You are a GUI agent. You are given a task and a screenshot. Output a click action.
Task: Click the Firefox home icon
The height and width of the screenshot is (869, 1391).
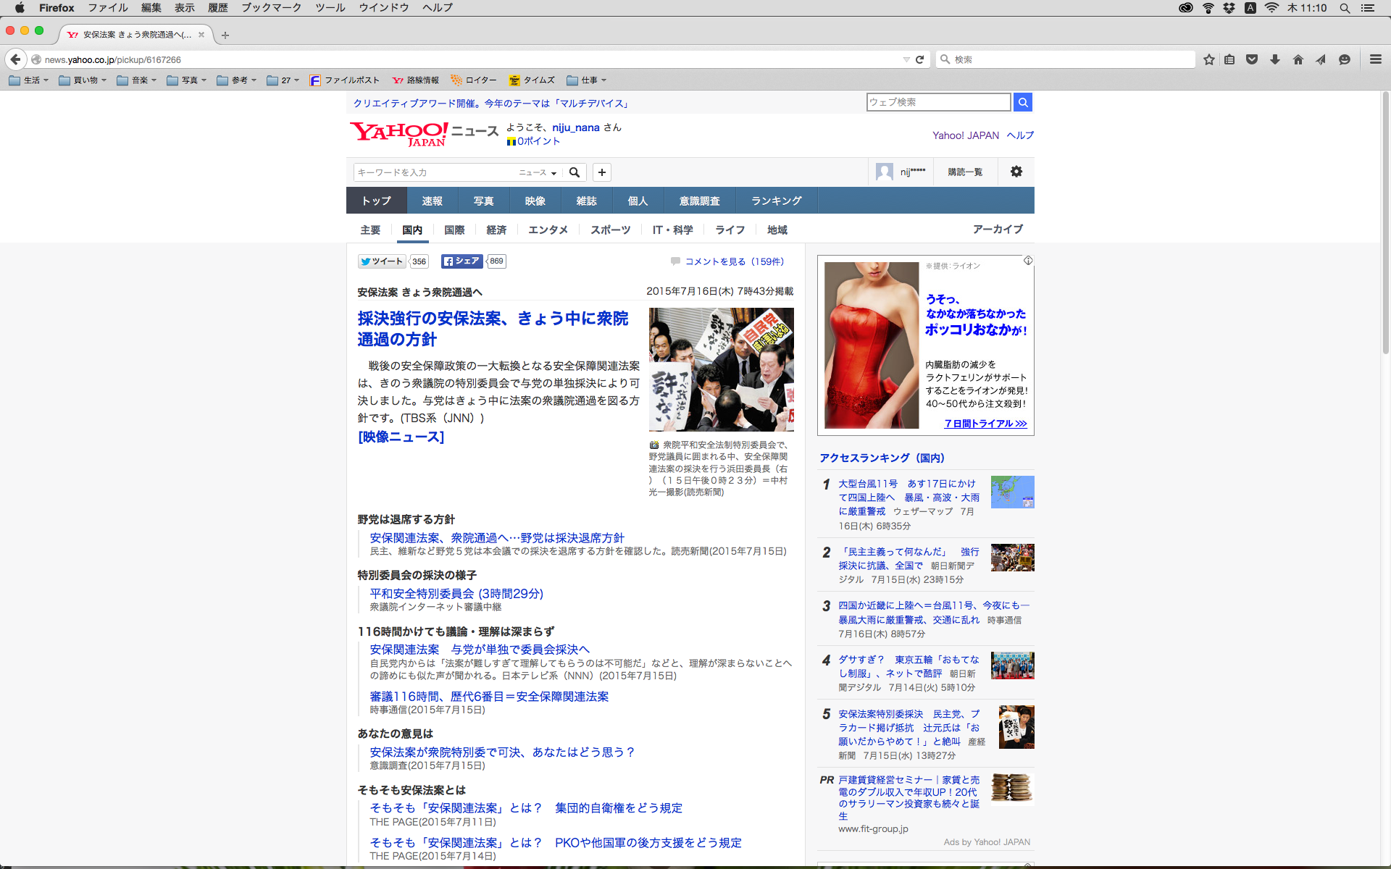(1298, 59)
